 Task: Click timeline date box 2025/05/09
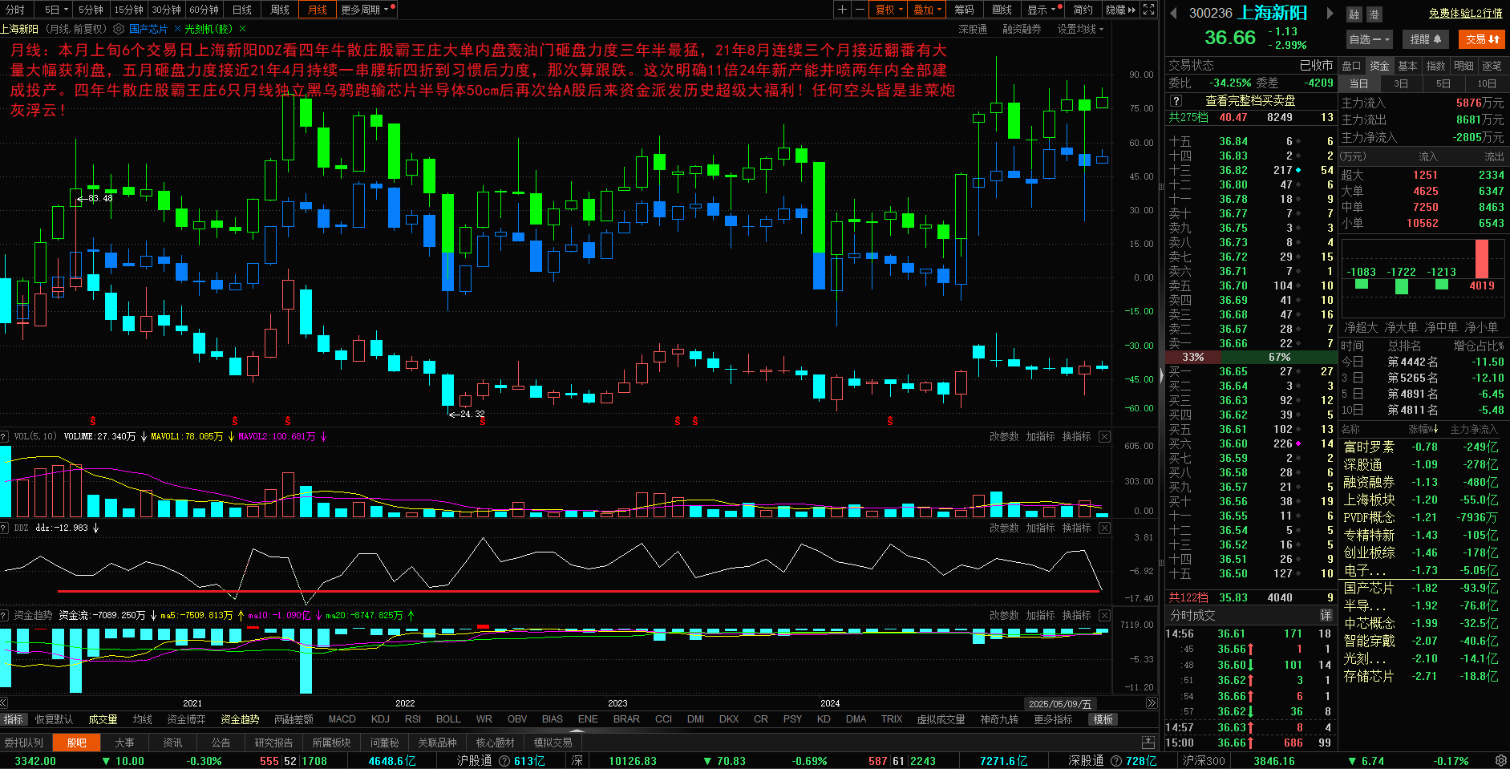[x=1059, y=704]
